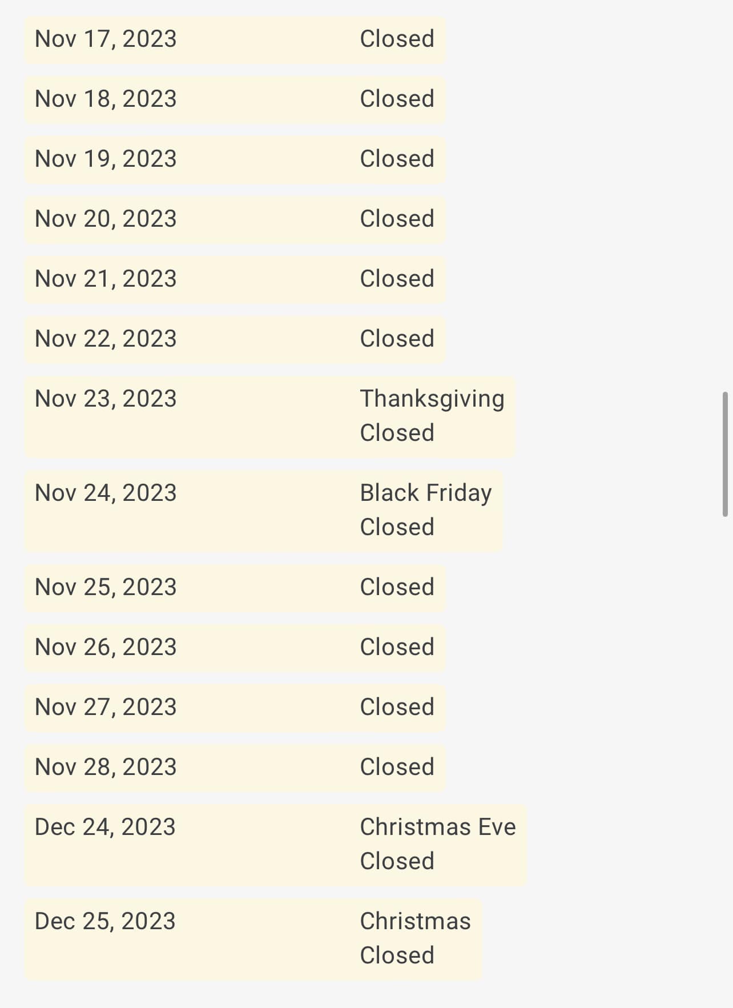Open the Christmas Eve entry

[438, 827]
